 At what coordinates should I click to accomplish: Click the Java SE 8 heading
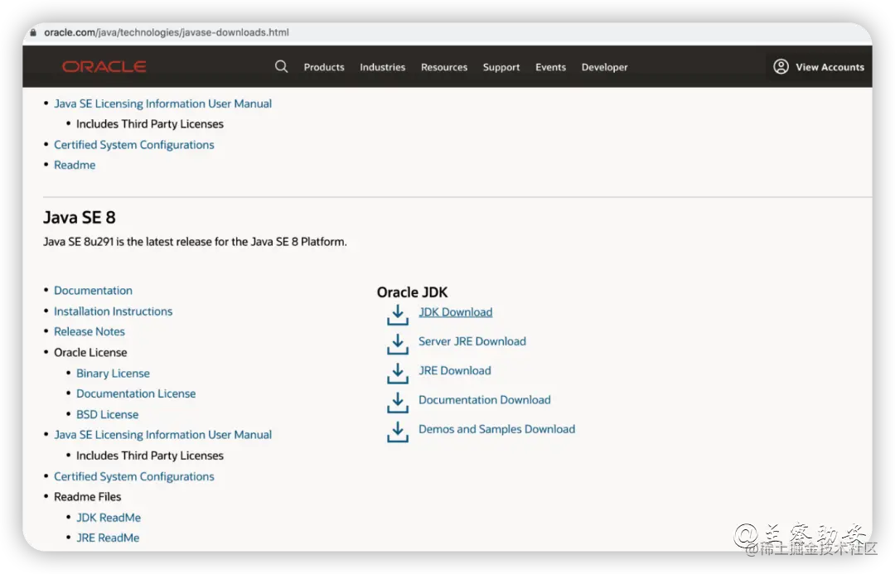point(80,217)
